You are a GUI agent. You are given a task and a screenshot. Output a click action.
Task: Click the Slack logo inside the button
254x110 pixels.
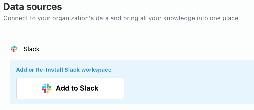(x=46, y=88)
